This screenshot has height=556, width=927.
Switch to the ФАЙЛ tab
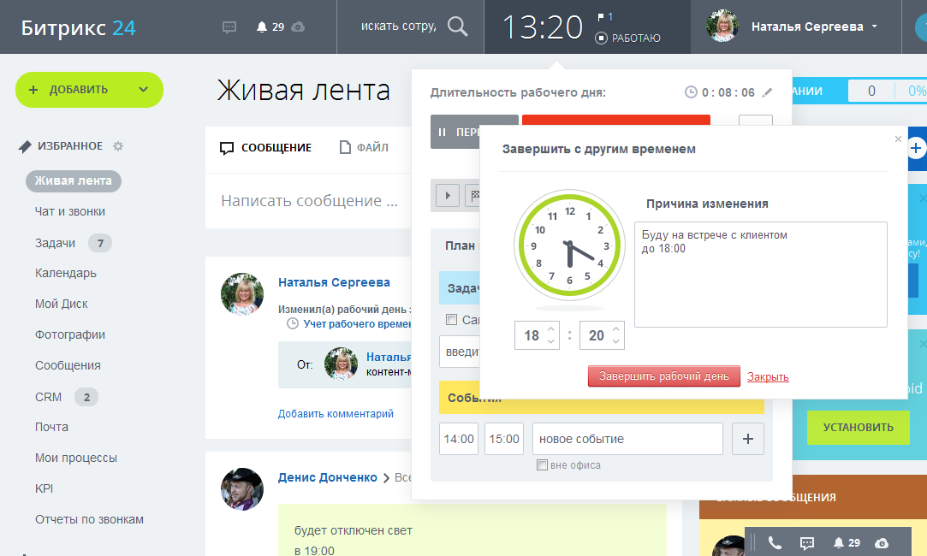coord(364,147)
